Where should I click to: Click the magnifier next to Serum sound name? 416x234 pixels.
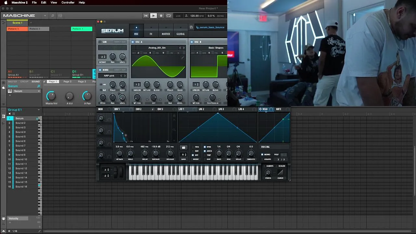(38, 86)
